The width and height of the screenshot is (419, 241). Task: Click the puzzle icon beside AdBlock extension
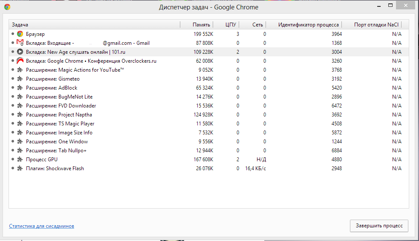click(20, 88)
